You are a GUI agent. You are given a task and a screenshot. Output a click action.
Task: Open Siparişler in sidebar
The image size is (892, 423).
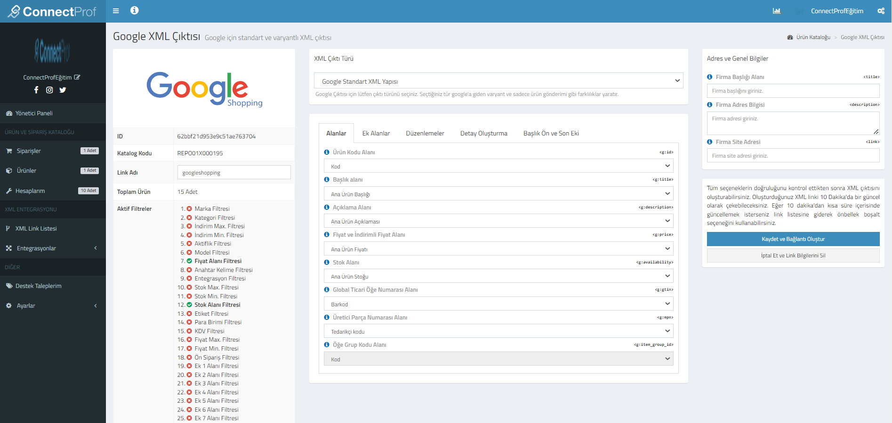tap(53, 151)
